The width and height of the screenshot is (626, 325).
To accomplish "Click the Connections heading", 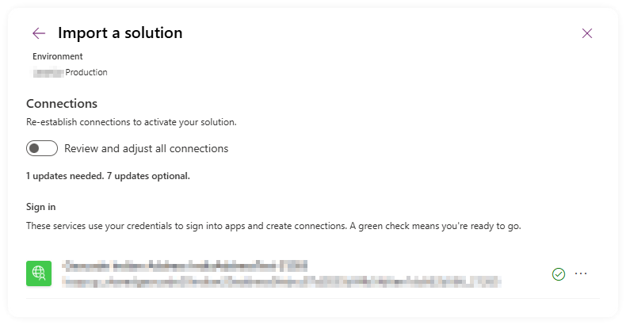I will (x=62, y=103).
